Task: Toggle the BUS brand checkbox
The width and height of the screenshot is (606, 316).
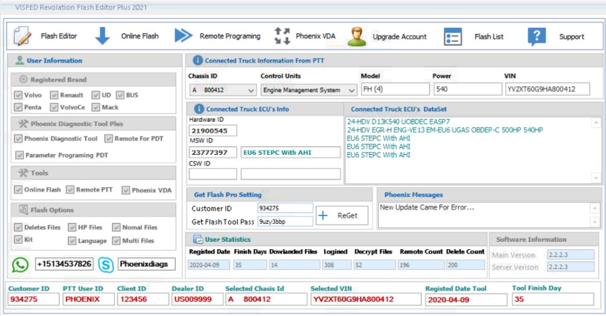Action: [x=120, y=95]
